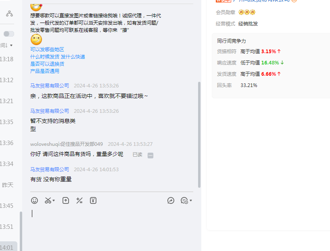The width and height of the screenshot is (330, 251).
Task: Click the organization tree icon in sidebar
Action: point(9,14)
